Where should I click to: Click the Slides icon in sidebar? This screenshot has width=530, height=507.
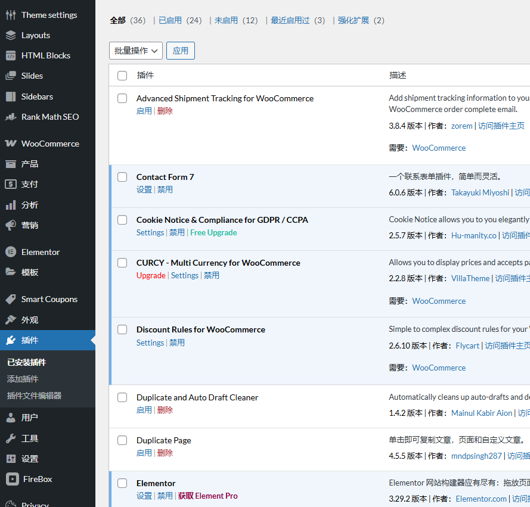tap(11, 76)
